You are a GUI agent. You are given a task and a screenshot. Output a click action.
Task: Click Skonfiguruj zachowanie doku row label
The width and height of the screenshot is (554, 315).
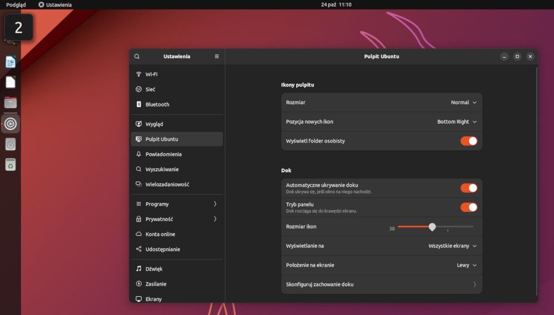(x=320, y=284)
